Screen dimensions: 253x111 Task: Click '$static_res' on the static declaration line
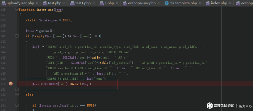[48, 20]
